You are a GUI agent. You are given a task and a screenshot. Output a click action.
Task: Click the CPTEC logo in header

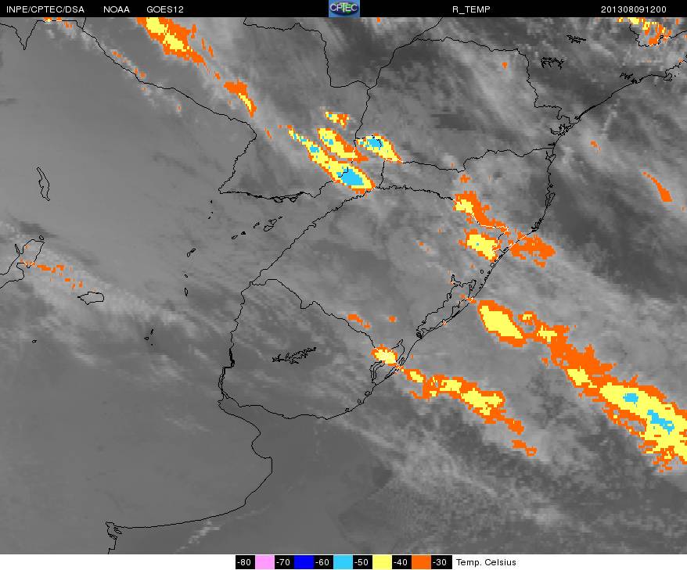344,9
